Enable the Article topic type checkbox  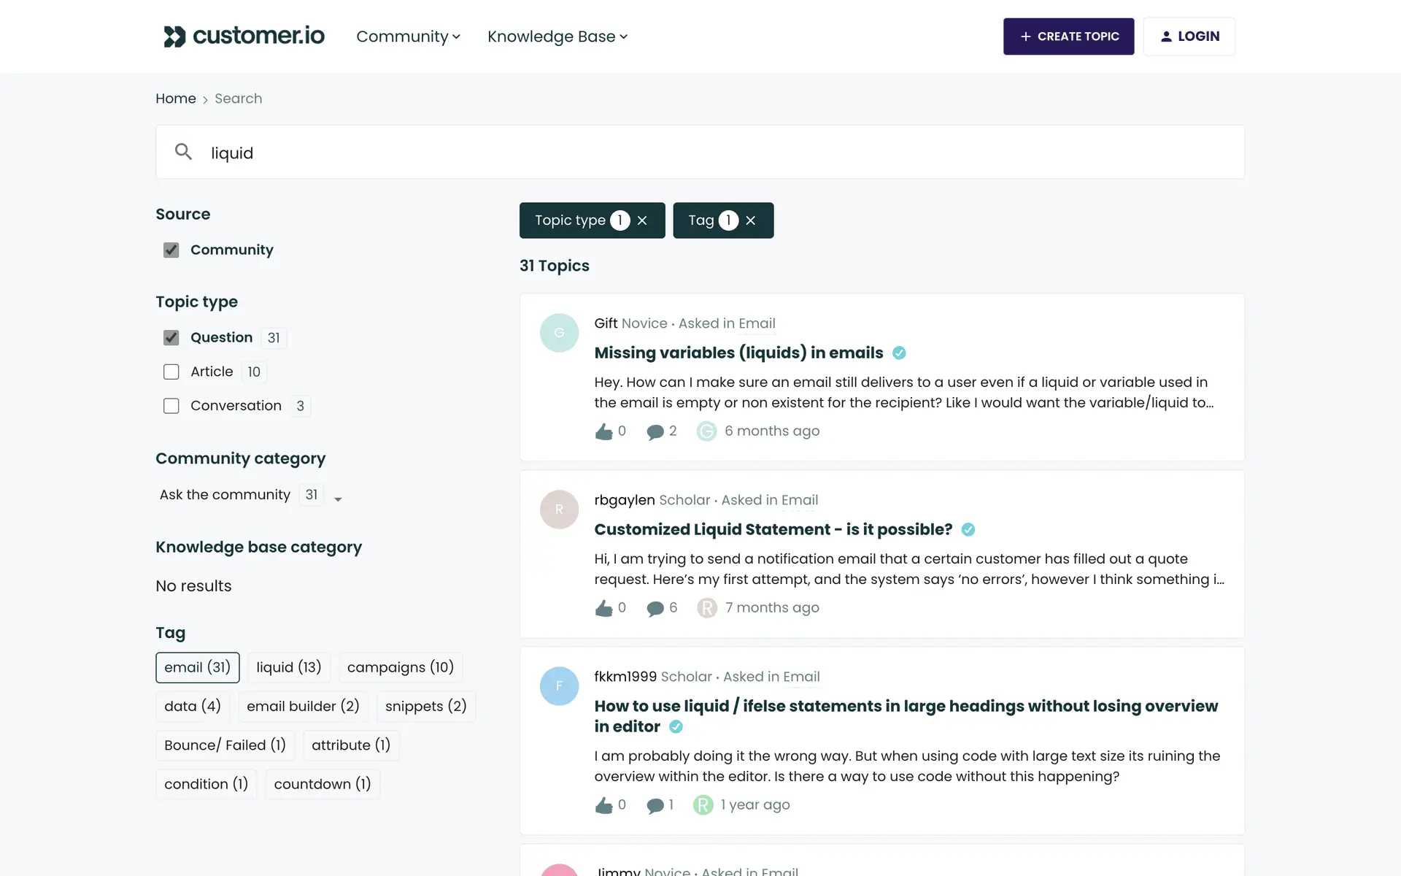click(171, 372)
